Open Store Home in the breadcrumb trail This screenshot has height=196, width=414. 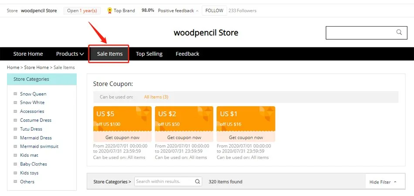click(37, 68)
